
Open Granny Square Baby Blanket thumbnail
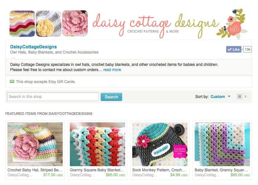coord(97,144)
